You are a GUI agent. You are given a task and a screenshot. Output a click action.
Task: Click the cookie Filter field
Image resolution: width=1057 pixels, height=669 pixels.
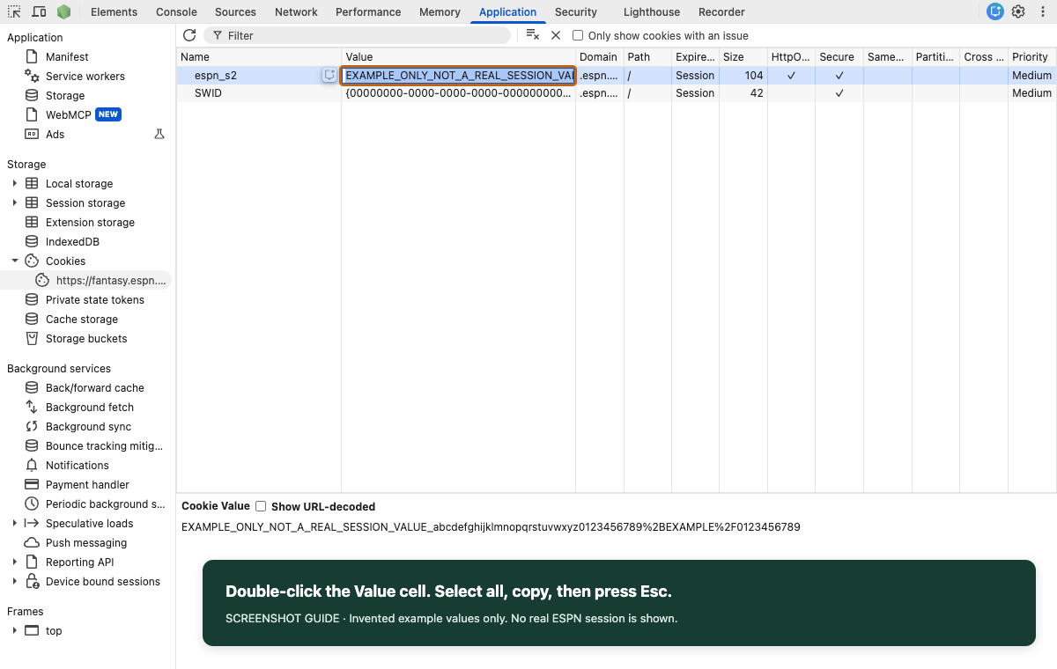(357, 35)
